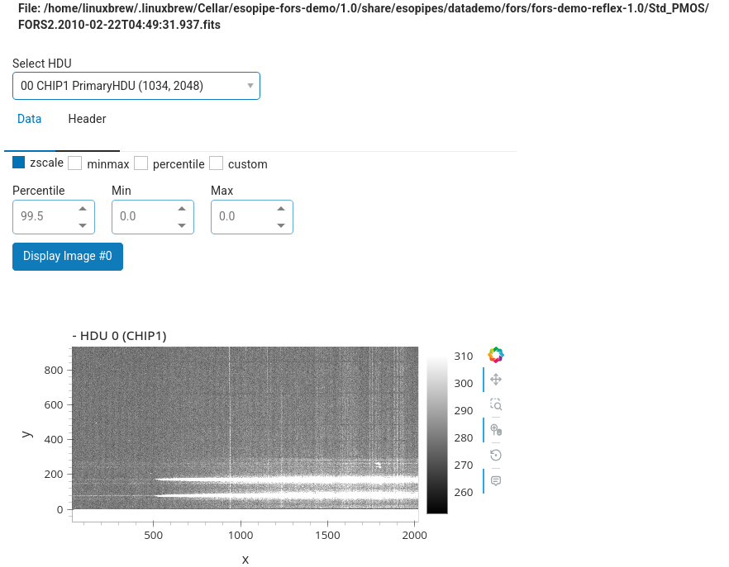Open the Bokeh logo link

tap(496, 355)
